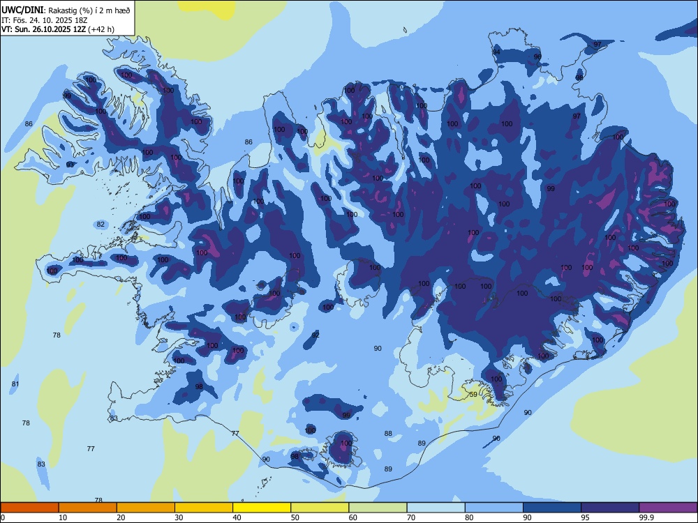This screenshot has height=523, width=698.
Task: Click the '93' humidity value in the Westfjords
Action: [x=70, y=165]
